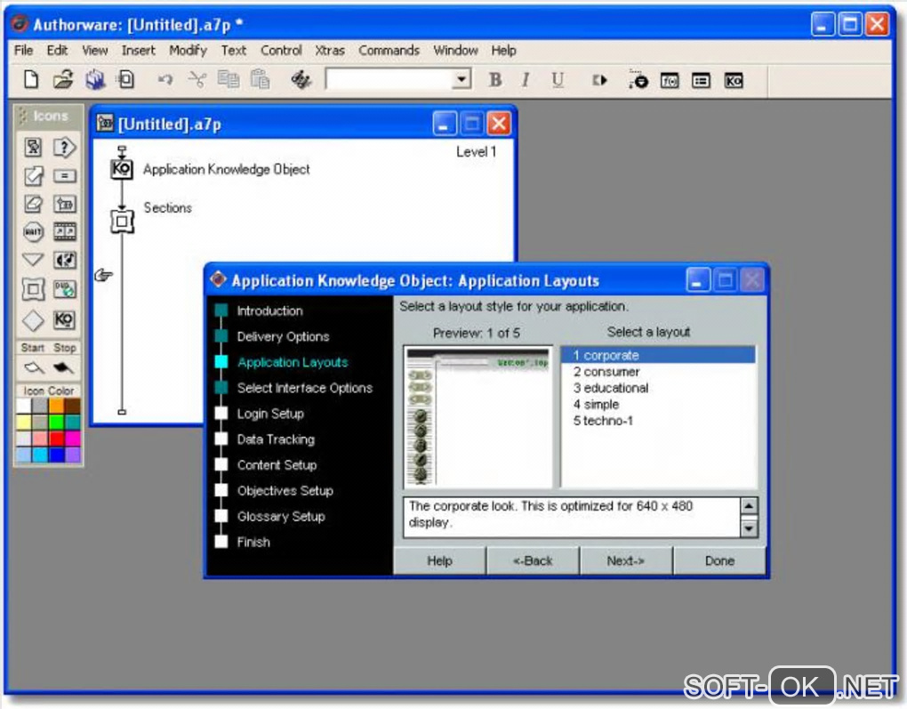907x709 pixels.
Task: Open the Insert menu
Action: (x=138, y=51)
